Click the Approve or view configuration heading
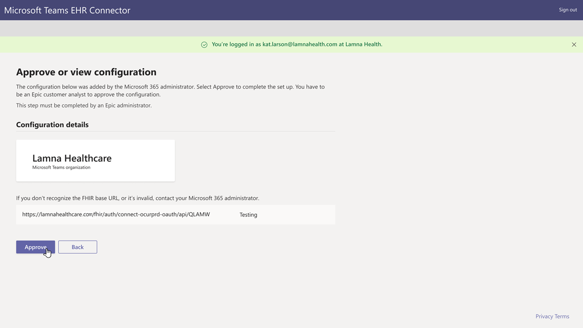This screenshot has width=583, height=328. 86,72
